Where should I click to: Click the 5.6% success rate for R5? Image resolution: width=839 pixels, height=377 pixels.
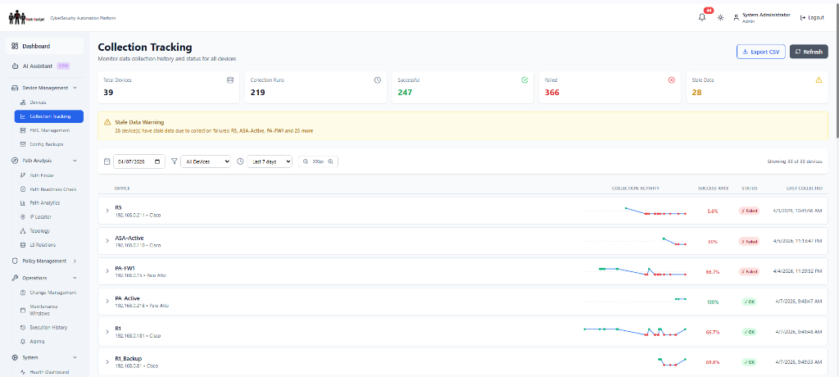click(x=712, y=211)
